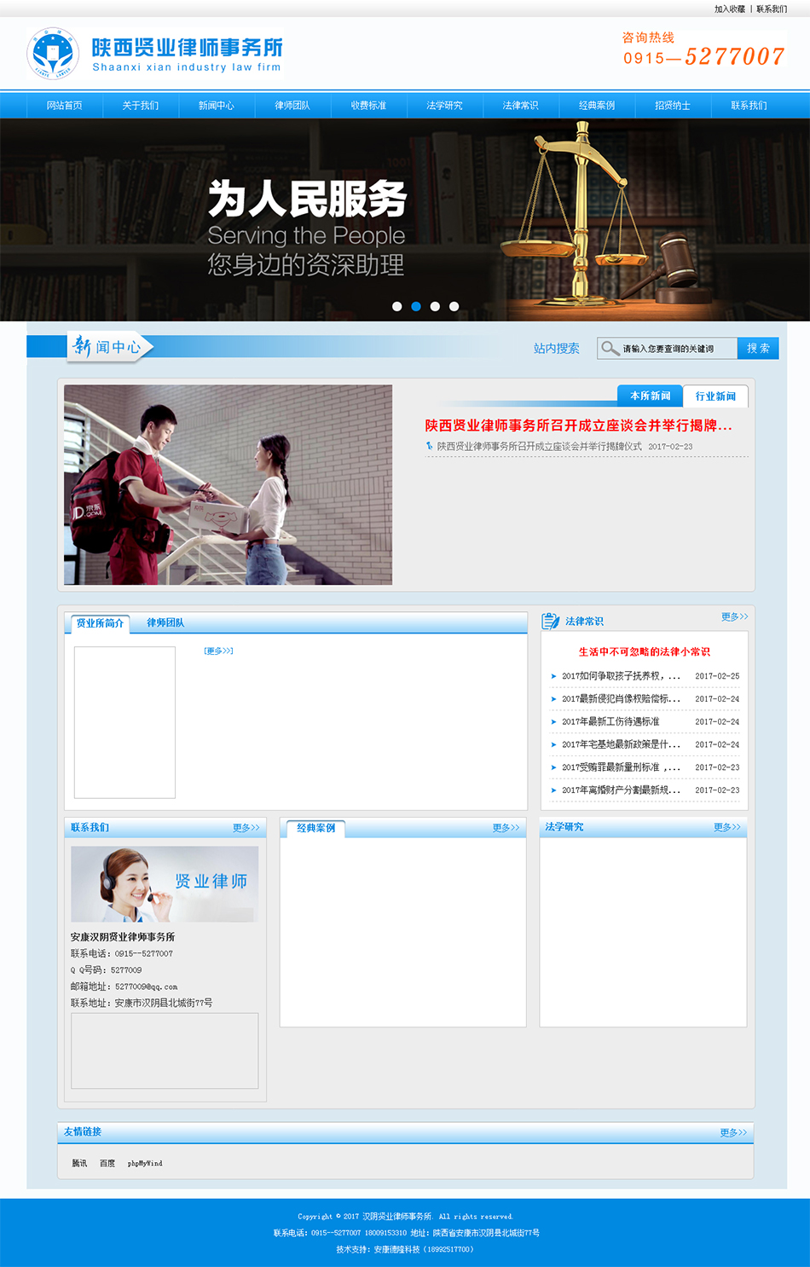Click the notepad icon beside 法律常识
This screenshot has height=1267, width=810.
550,622
